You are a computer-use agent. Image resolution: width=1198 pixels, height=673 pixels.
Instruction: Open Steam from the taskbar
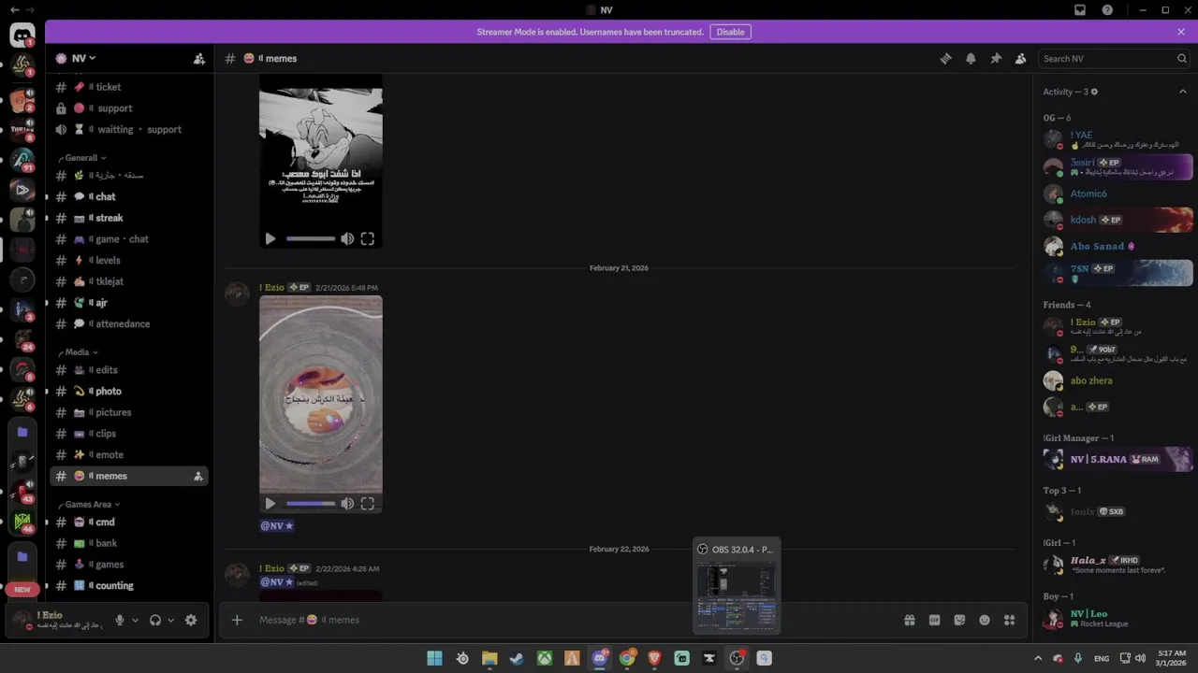click(x=517, y=658)
